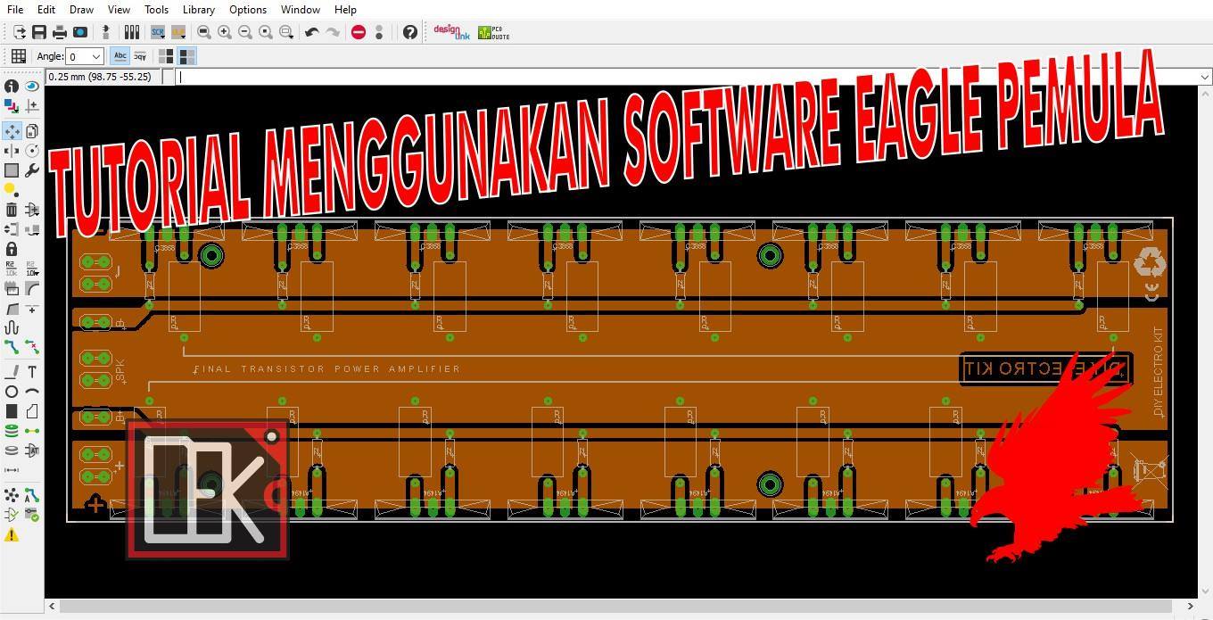The height and width of the screenshot is (620, 1213).
Task: Select the Rotate tool
Action: pos(32,151)
